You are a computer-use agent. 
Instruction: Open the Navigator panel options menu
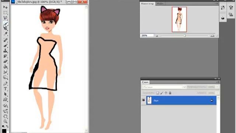(x=217, y=3)
